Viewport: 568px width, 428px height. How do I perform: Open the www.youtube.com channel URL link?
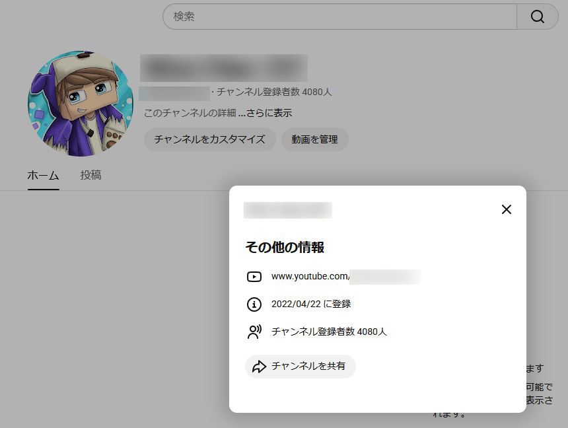[345, 277]
